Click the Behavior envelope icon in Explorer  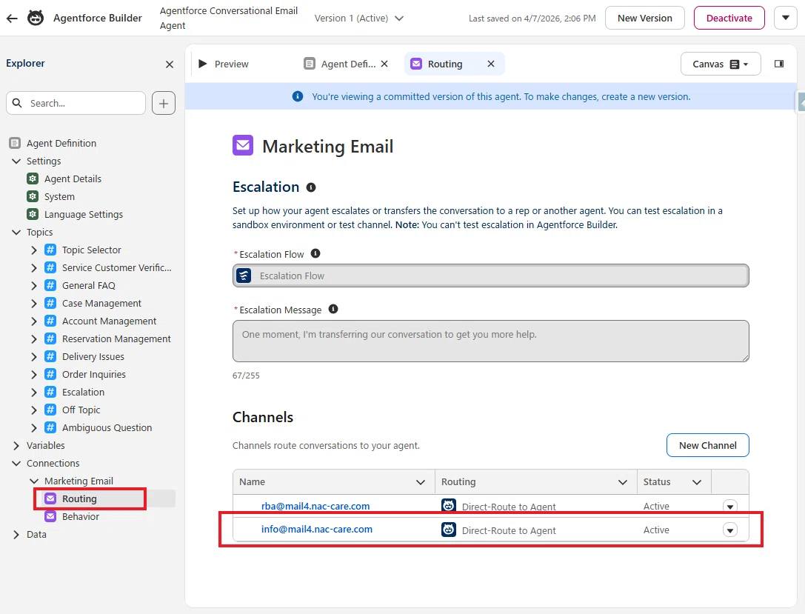tap(50, 516)
